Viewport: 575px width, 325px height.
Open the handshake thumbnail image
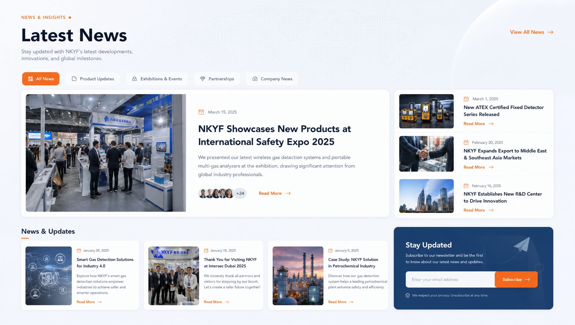point(426,154)
